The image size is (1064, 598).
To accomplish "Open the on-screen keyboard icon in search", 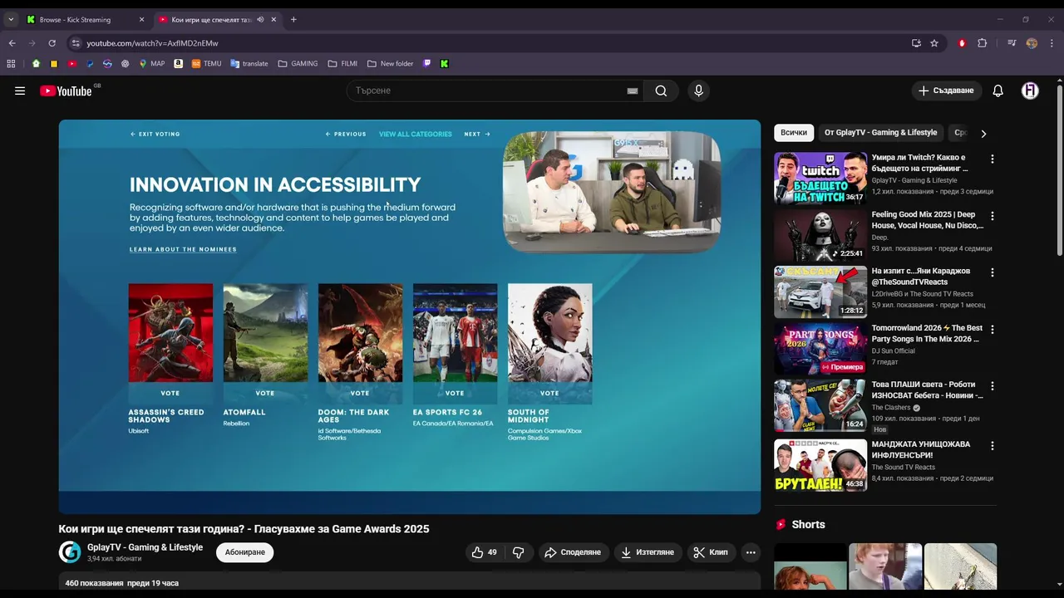I will tap(633, 91).
